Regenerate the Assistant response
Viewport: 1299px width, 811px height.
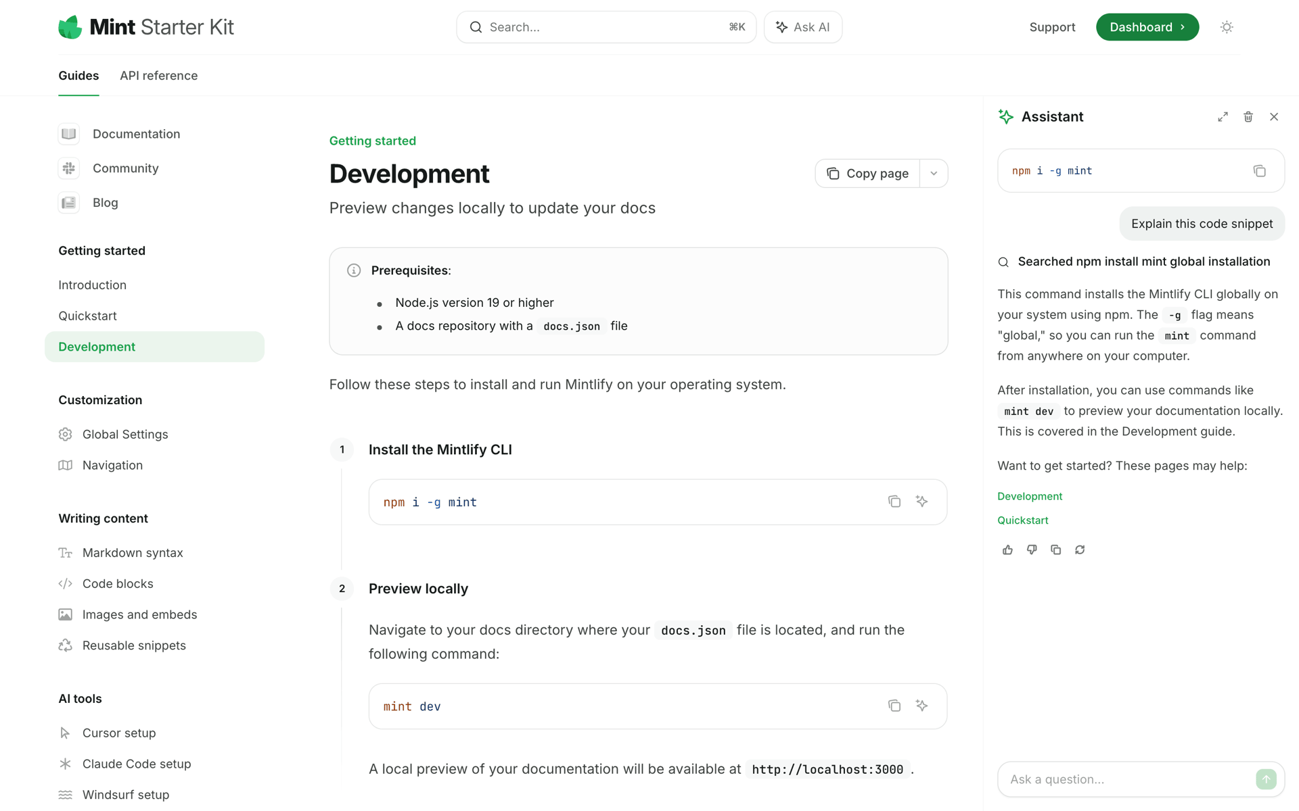[x=1080, y=550]
